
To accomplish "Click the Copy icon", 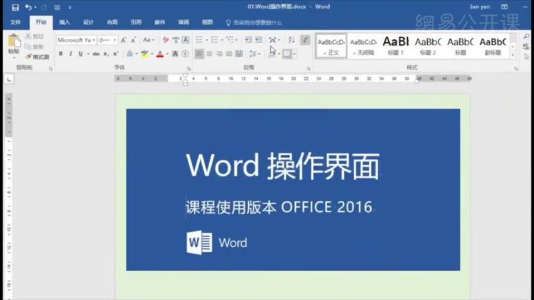I will click(x=28, y=46).
